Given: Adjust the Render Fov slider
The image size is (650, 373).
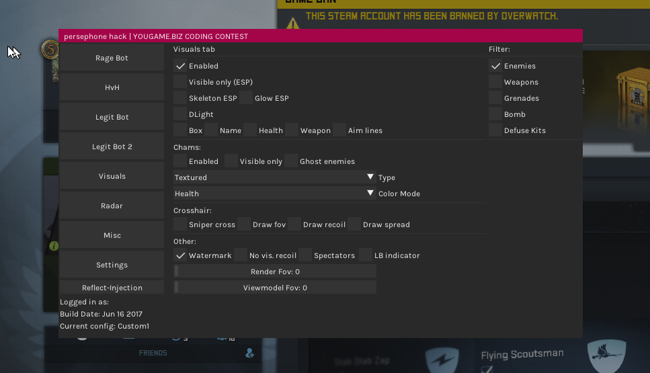Looking at the screenshot, I should [274, 272].
